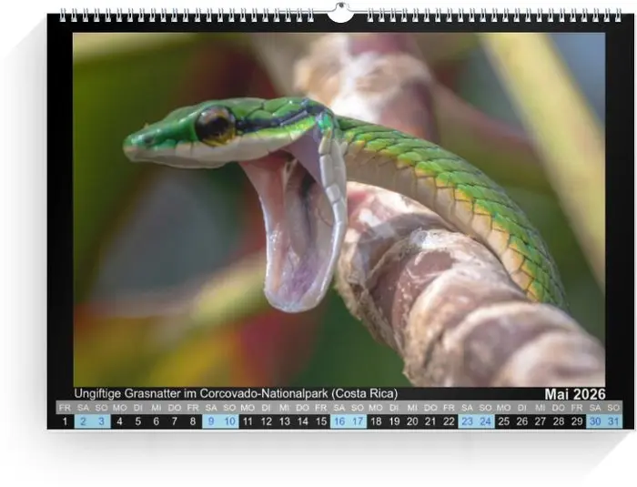Click highlighted Sunday 24
Image resolution: width=637 pixels, height=487 pixels.
(x=485, y=421)
